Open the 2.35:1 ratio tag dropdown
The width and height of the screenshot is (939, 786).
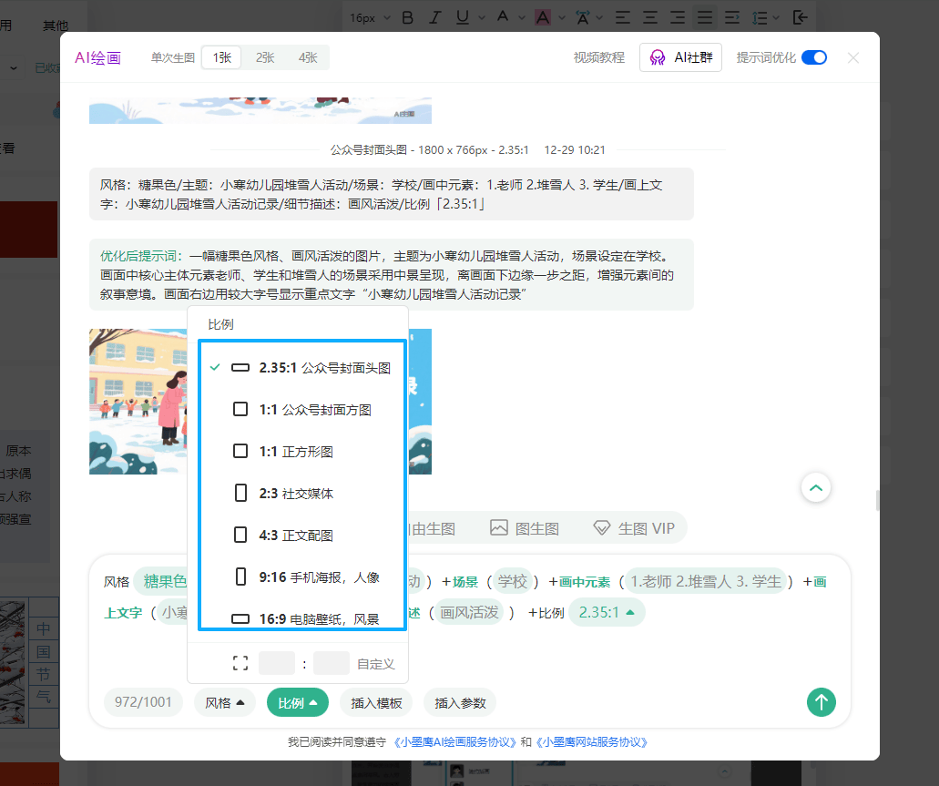(x=607, y=612)
